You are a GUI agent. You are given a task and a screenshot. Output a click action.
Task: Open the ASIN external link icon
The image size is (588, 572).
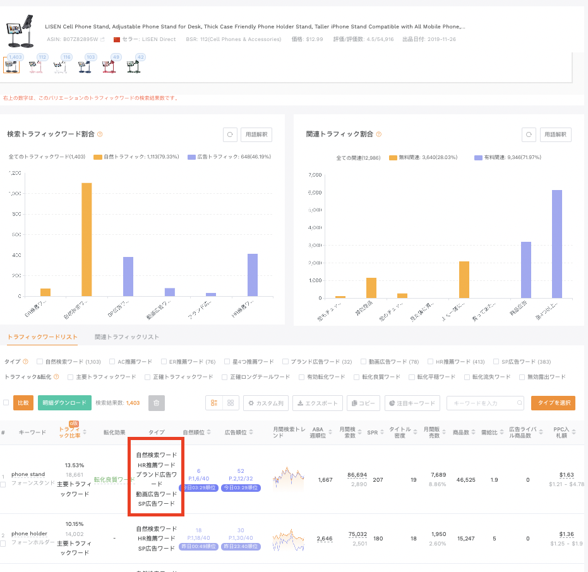coord(102,39)
